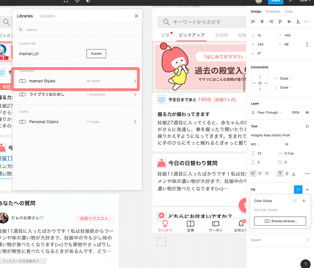Click the Share button

point(276,2)
